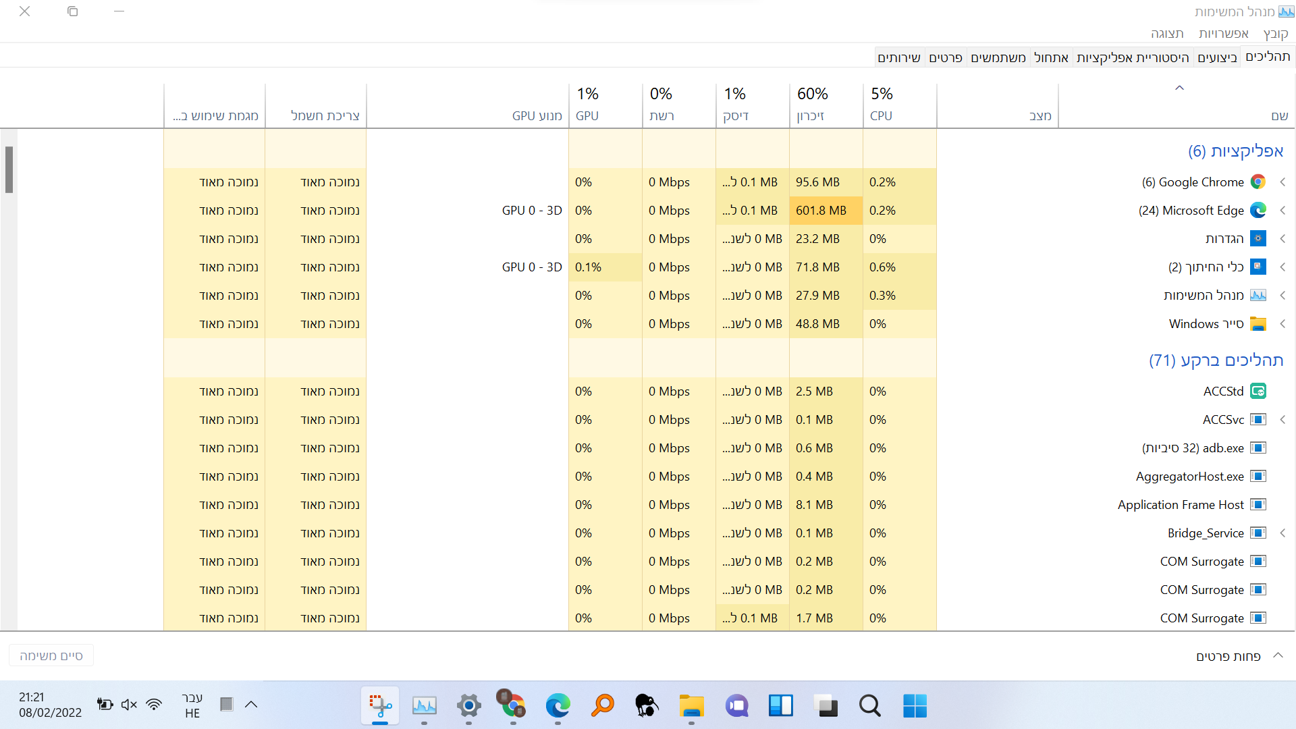Expand the Bridge_Service process group
This screenshot has width=1296, height=729.
(x=1282, y=533)
